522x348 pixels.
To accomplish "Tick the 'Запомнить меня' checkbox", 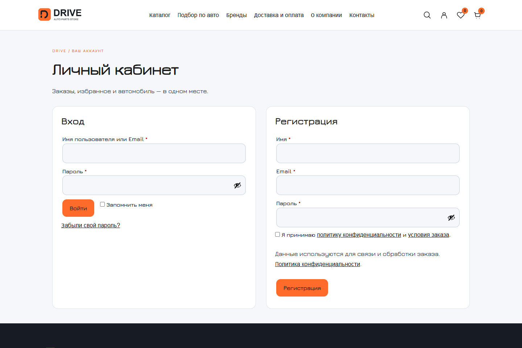I will (102, 204).
